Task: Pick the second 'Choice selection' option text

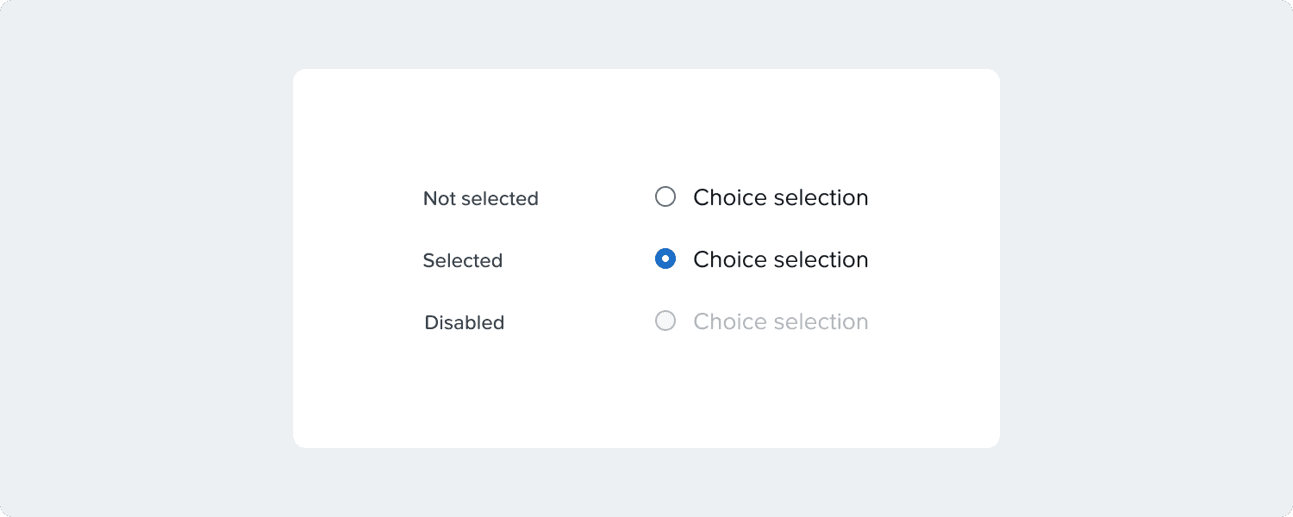Action: pos(780,259)
